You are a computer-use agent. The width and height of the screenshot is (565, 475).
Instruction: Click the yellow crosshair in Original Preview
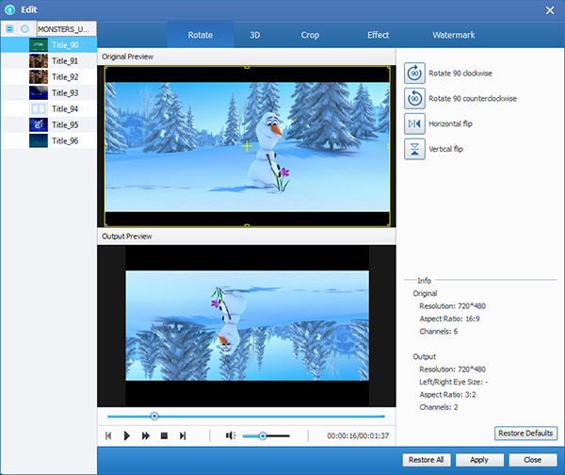point(247,146)
